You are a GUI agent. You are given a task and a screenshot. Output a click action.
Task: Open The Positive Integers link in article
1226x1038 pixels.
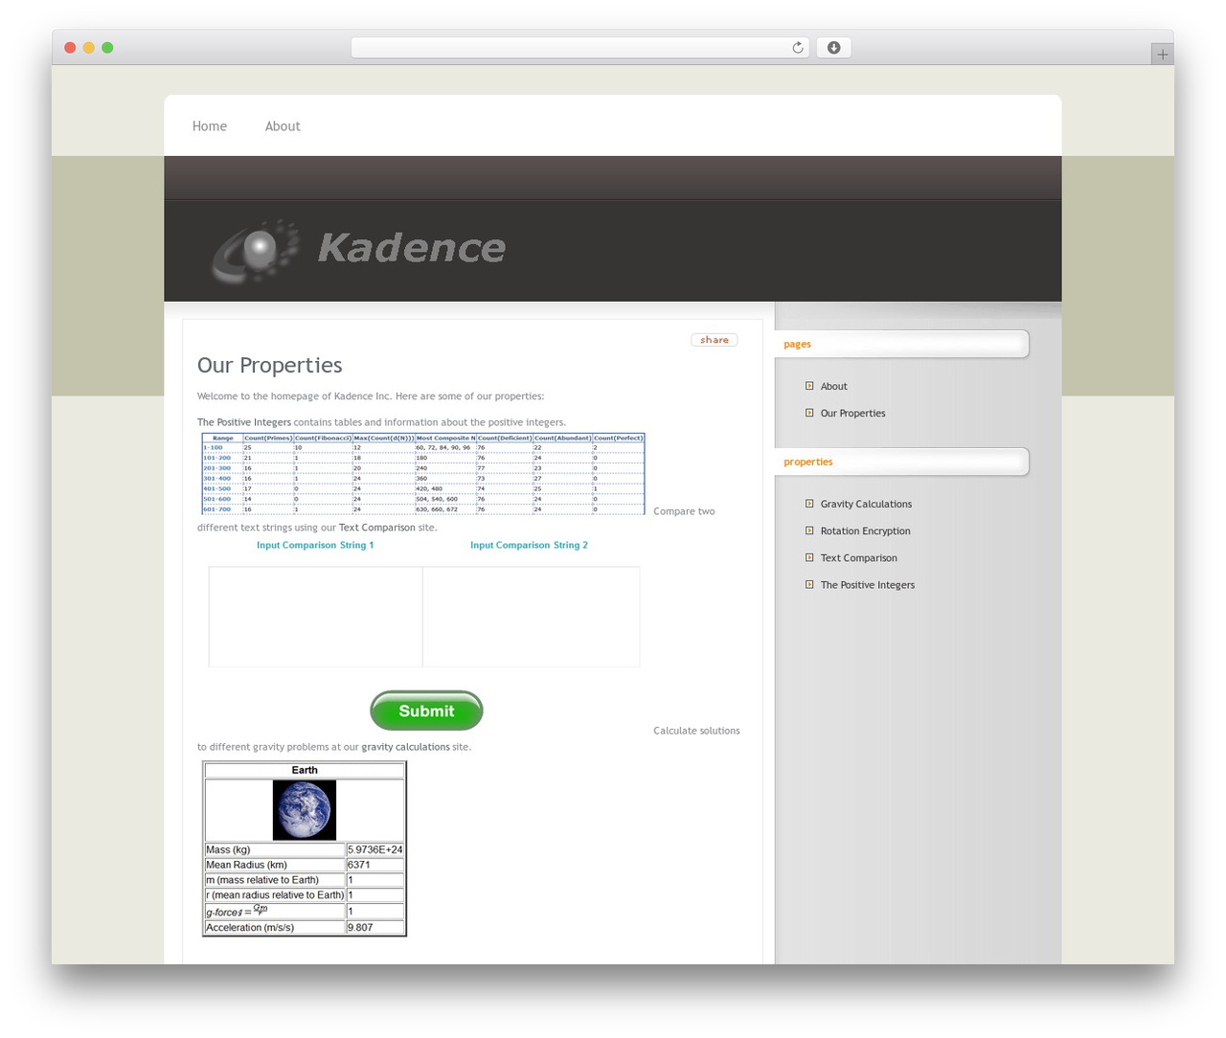(x=244, y=422)
